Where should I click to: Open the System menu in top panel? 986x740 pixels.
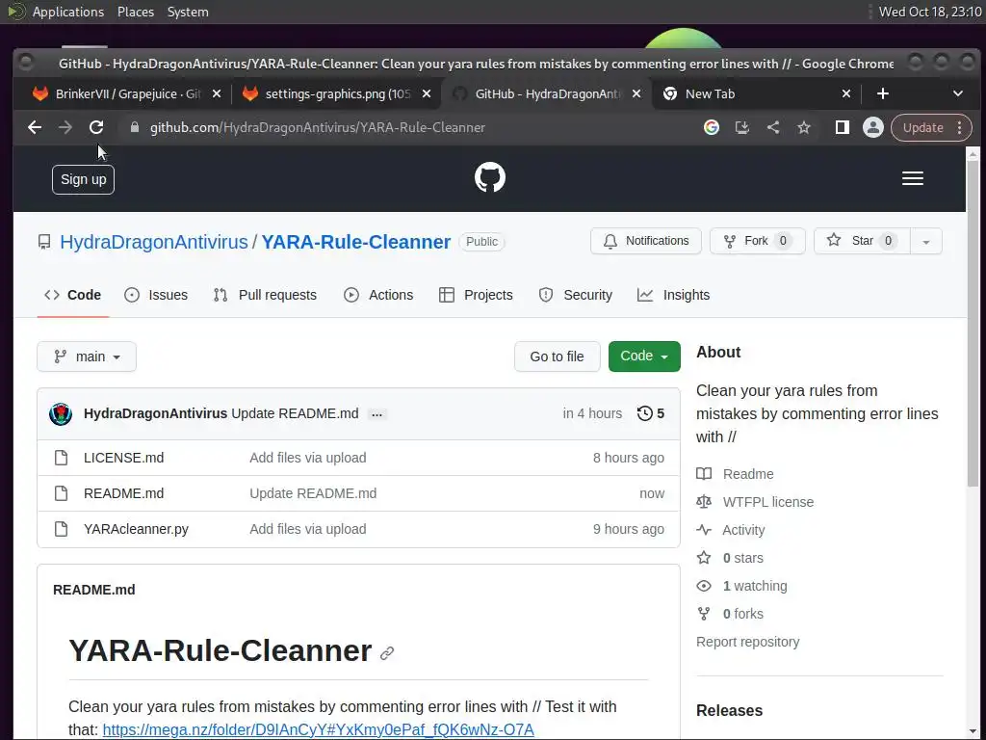tap(188, 12)
